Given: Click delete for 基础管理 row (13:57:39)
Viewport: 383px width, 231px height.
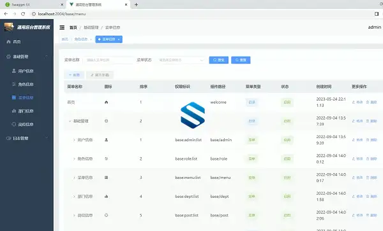Looking at the screenshot, I should pyautogui.click(x=372, y=121).
